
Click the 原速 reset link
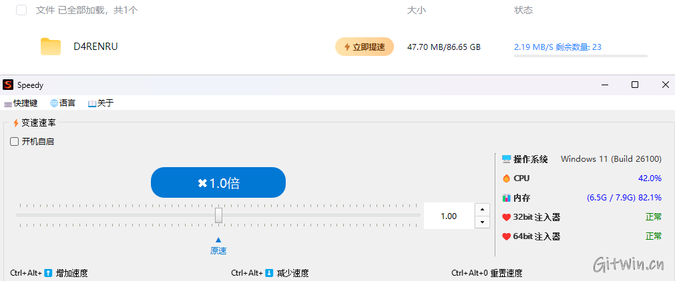click(x=218, y=251)
